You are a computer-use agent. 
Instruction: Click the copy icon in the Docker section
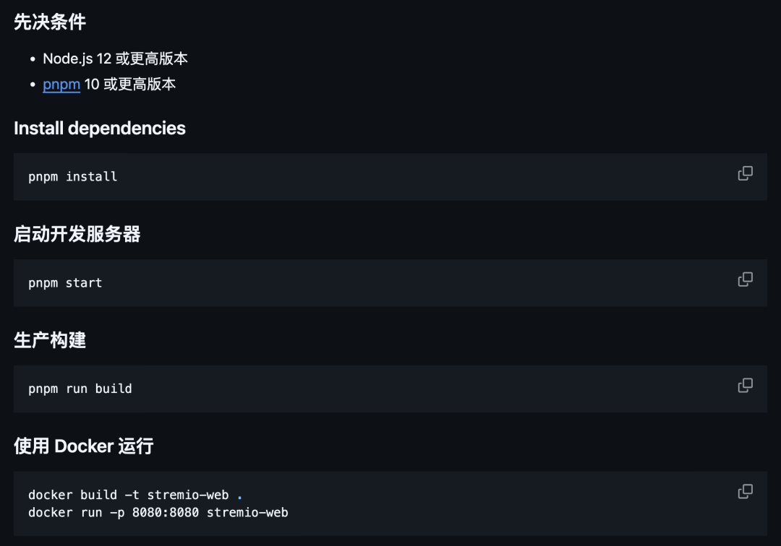(745, 490)
